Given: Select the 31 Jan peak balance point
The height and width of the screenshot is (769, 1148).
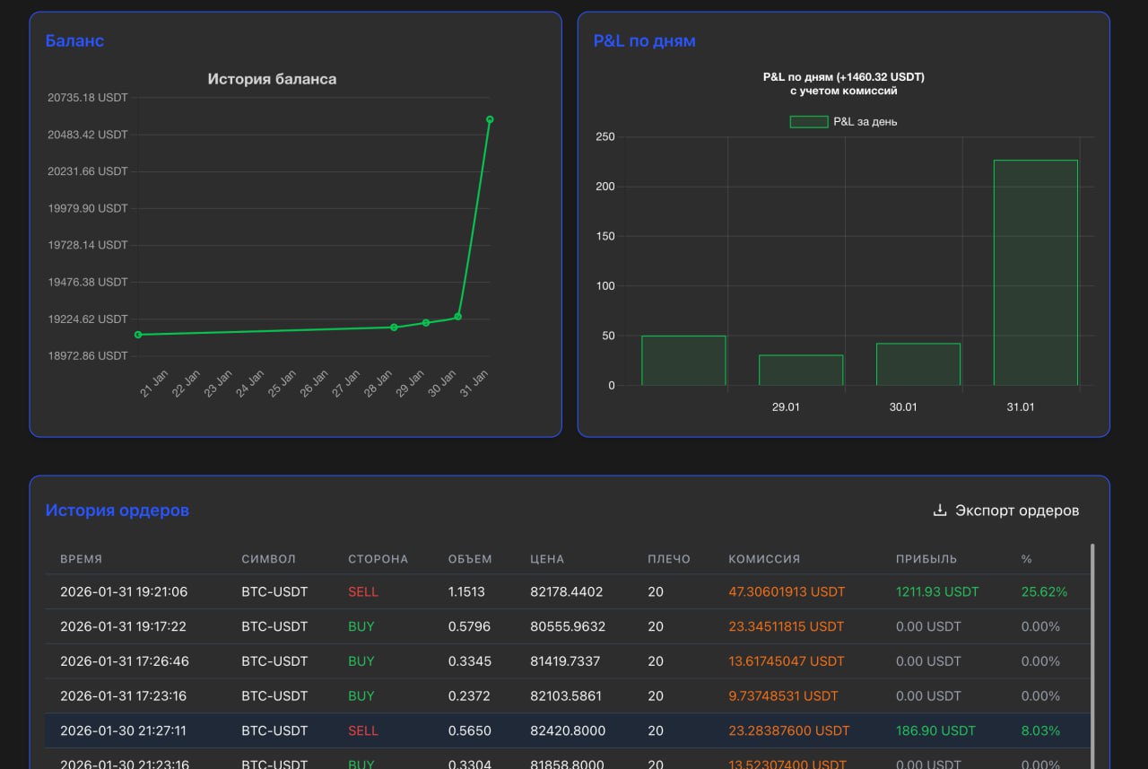Looking at the screenshot, I should point(490,119).
